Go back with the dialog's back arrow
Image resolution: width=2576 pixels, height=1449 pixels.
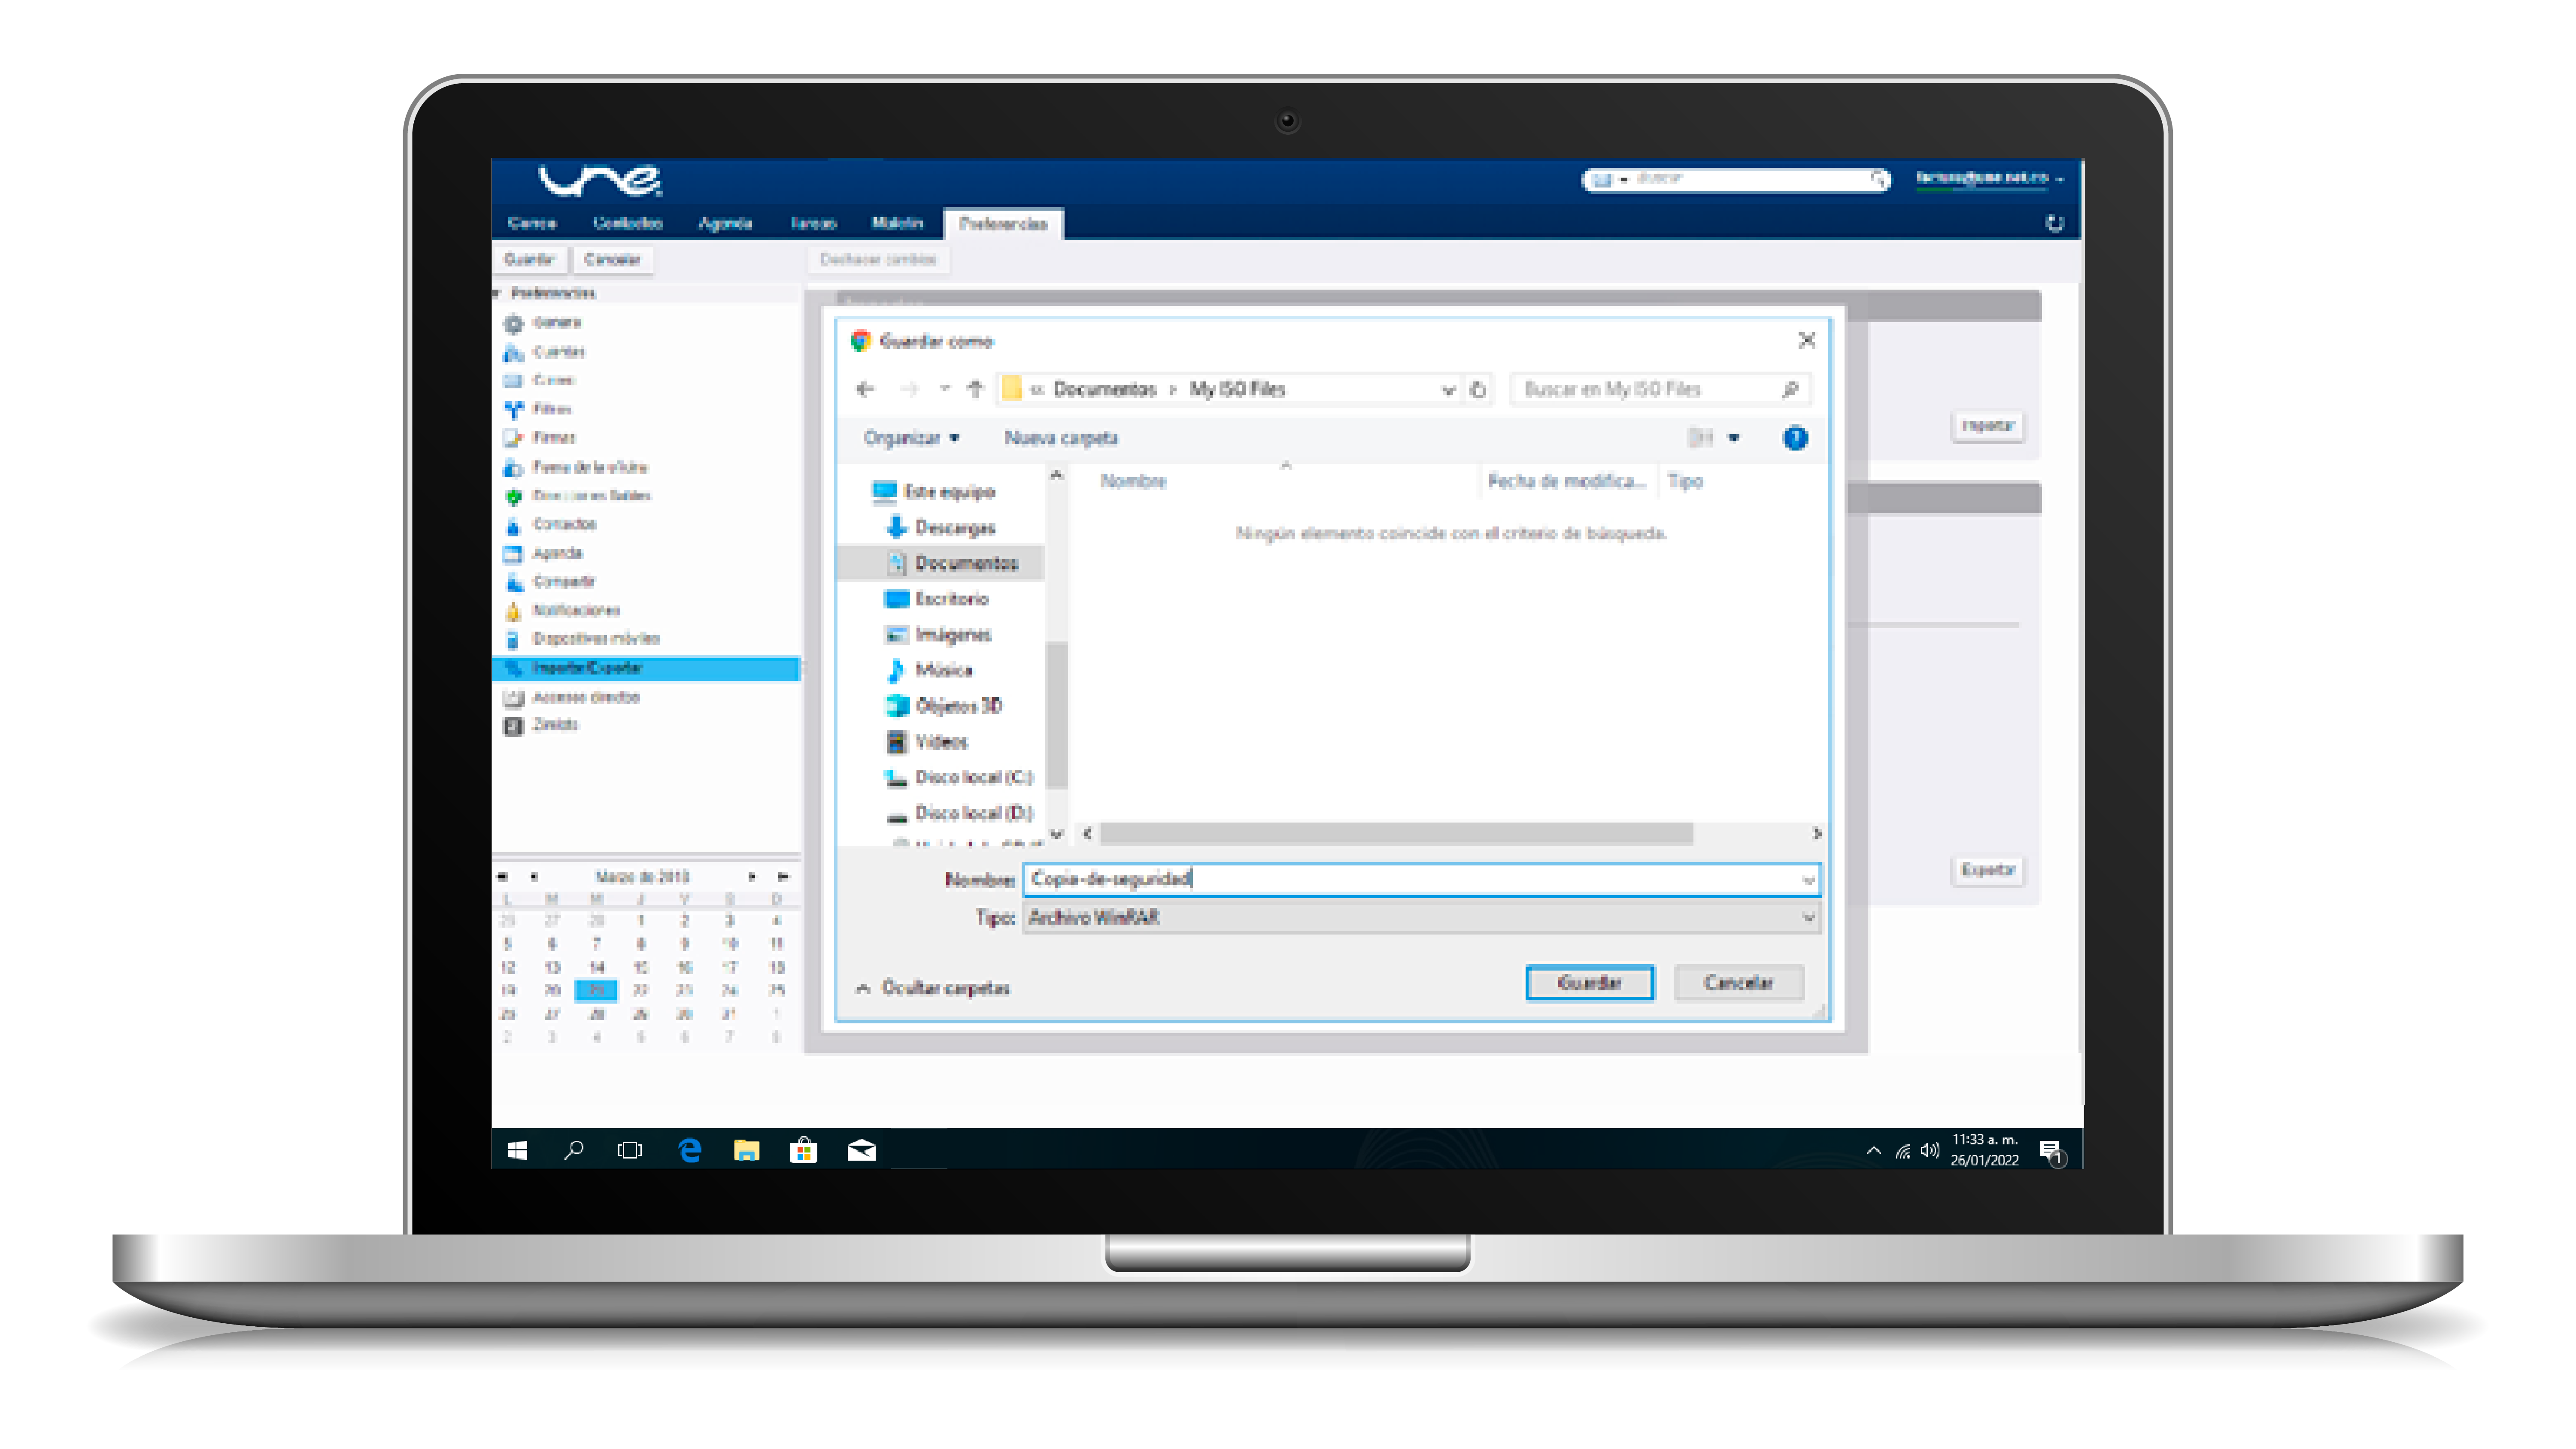866,389
